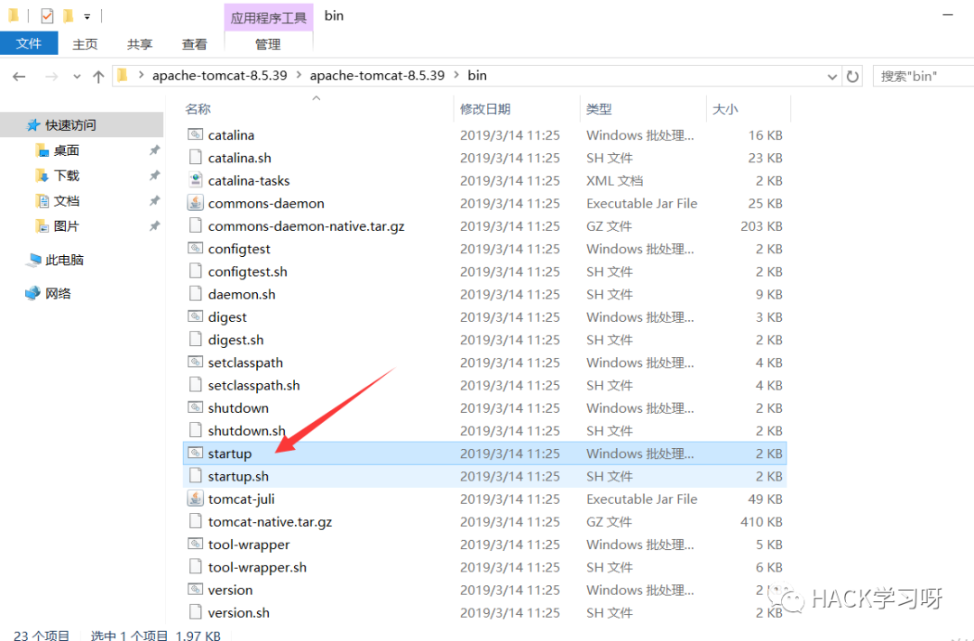Select This PC (此电脑) in sidebar
This screenshot has width=974, height=641.
(55, 260)
